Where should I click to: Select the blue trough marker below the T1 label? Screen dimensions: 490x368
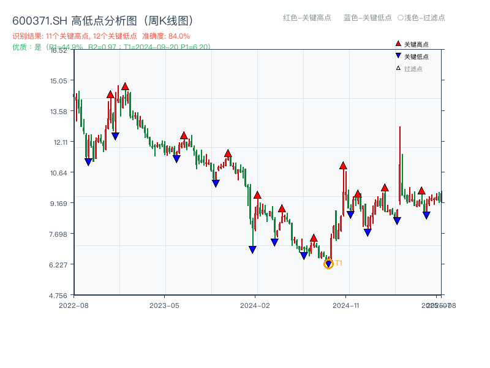pyautogui.click(x=328, y=263)
